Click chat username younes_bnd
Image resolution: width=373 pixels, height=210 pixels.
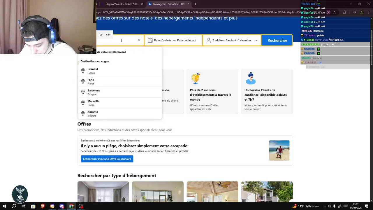coord(308,4)
